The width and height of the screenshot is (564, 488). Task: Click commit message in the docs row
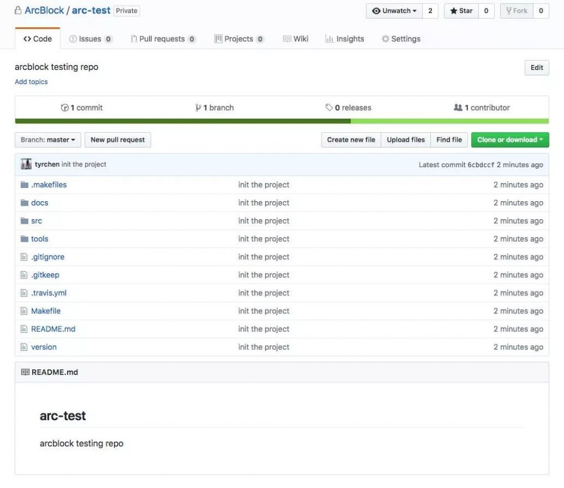[x=263, y=203]
